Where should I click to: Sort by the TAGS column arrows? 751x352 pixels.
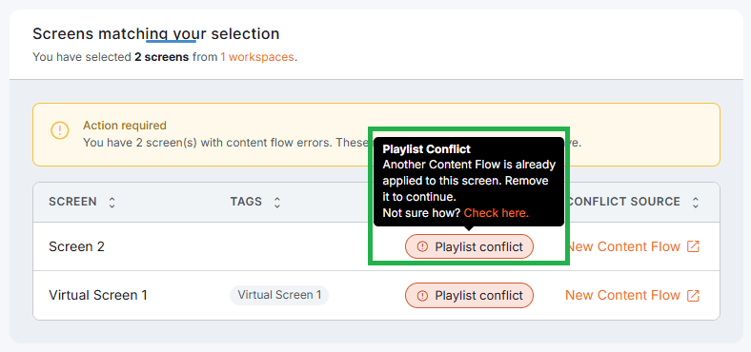pyautogui.click(x=276, y=202)
